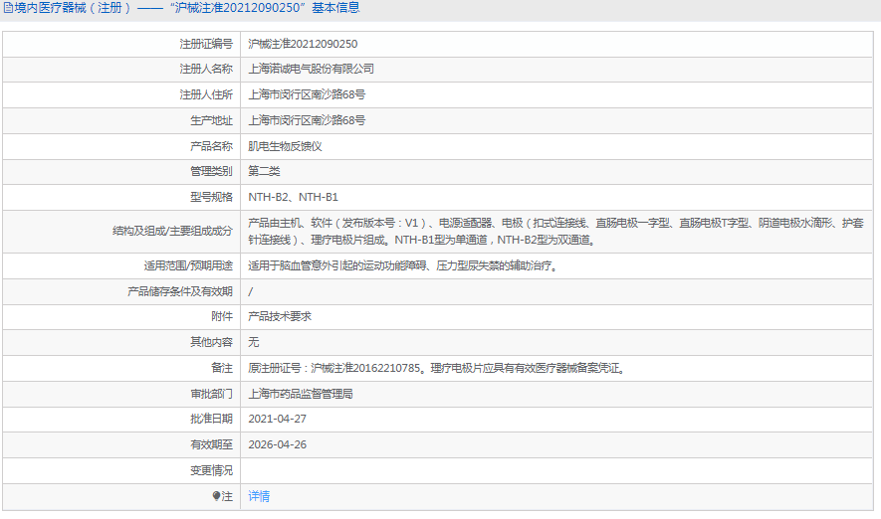Click the 产品储存条件及有效期 label
Viewport: 881px width, 519px height.
[x=180, y=291]
